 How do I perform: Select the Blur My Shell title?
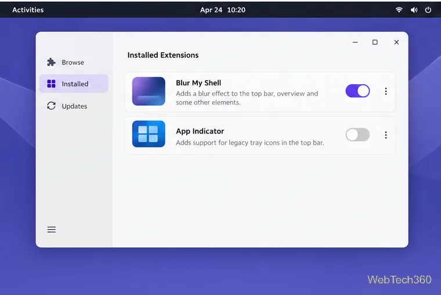click(198, 83)
